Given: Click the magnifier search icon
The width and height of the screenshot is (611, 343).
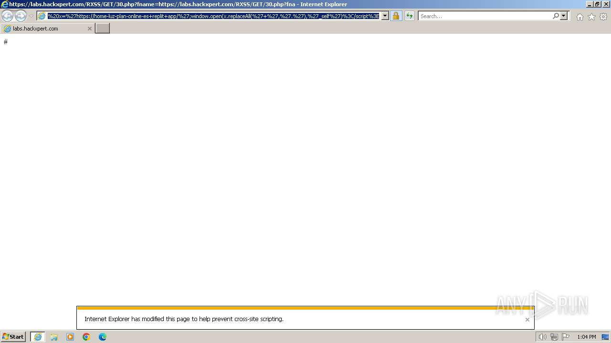Looking at the screenshot, I should 556,16.
